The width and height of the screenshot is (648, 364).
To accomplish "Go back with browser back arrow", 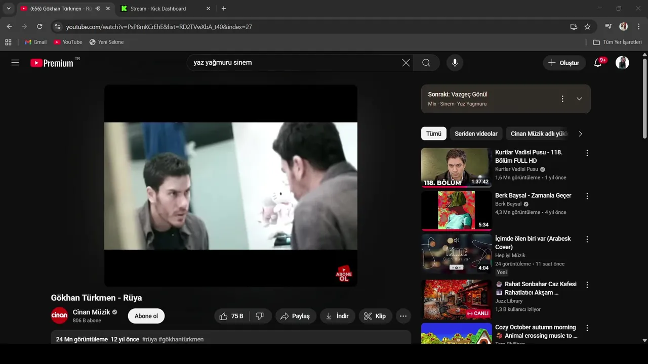I will pyautogui.click(x=9, y=26).
